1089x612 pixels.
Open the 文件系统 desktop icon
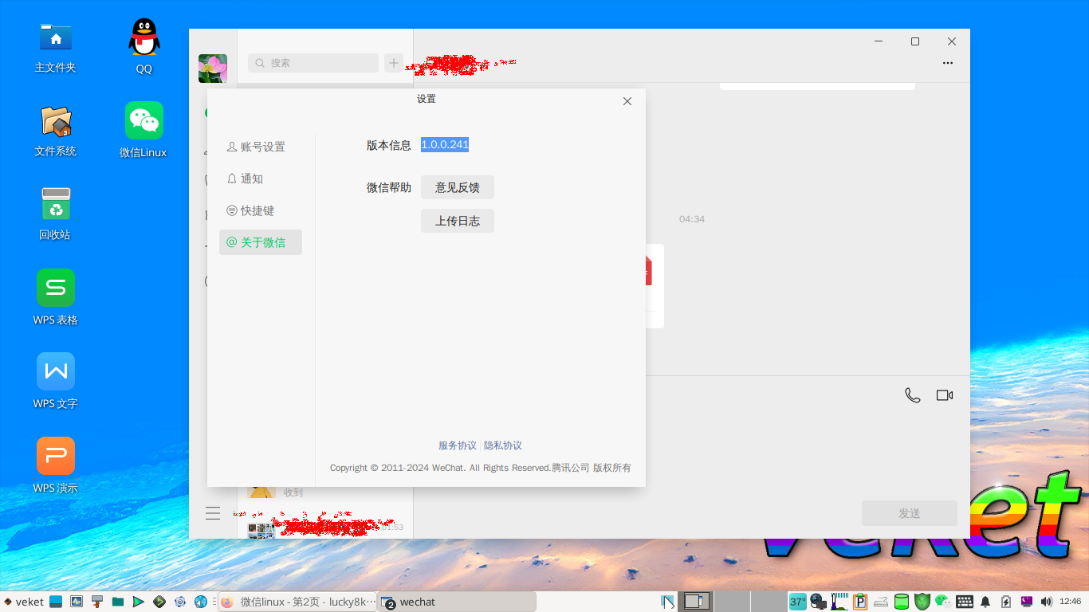pyautogui.click(x=55, y=131)
